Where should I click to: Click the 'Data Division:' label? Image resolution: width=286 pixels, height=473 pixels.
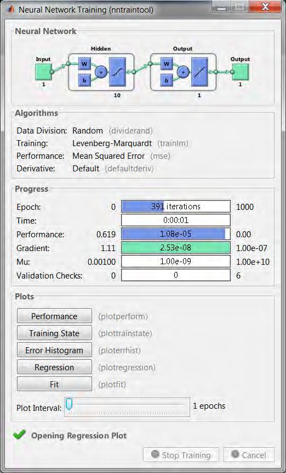42,131
